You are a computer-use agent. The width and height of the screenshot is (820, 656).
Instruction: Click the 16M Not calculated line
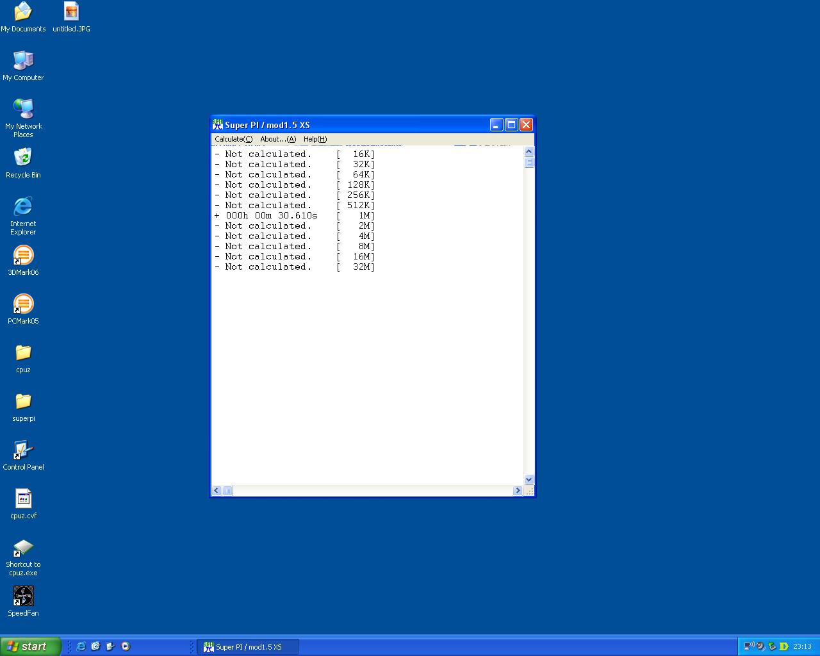click(295, 256)
